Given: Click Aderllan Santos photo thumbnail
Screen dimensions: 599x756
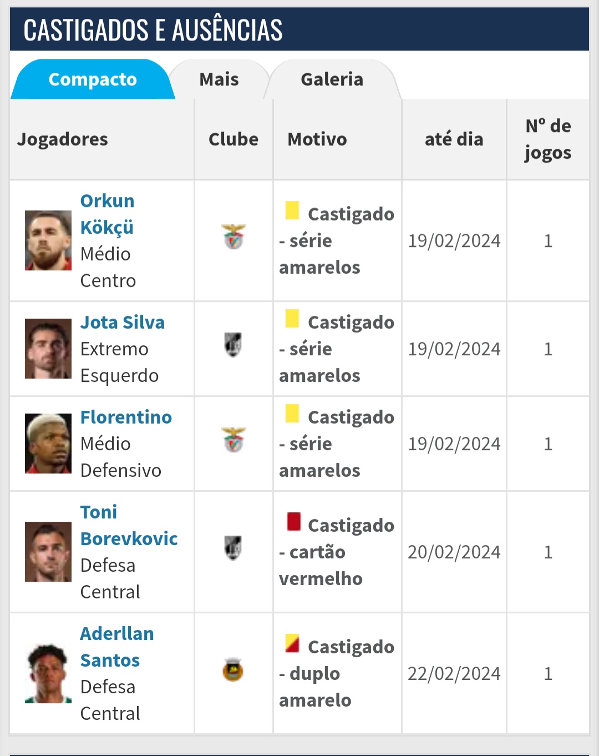Looking at the screenshot, I should pos(48,673).
